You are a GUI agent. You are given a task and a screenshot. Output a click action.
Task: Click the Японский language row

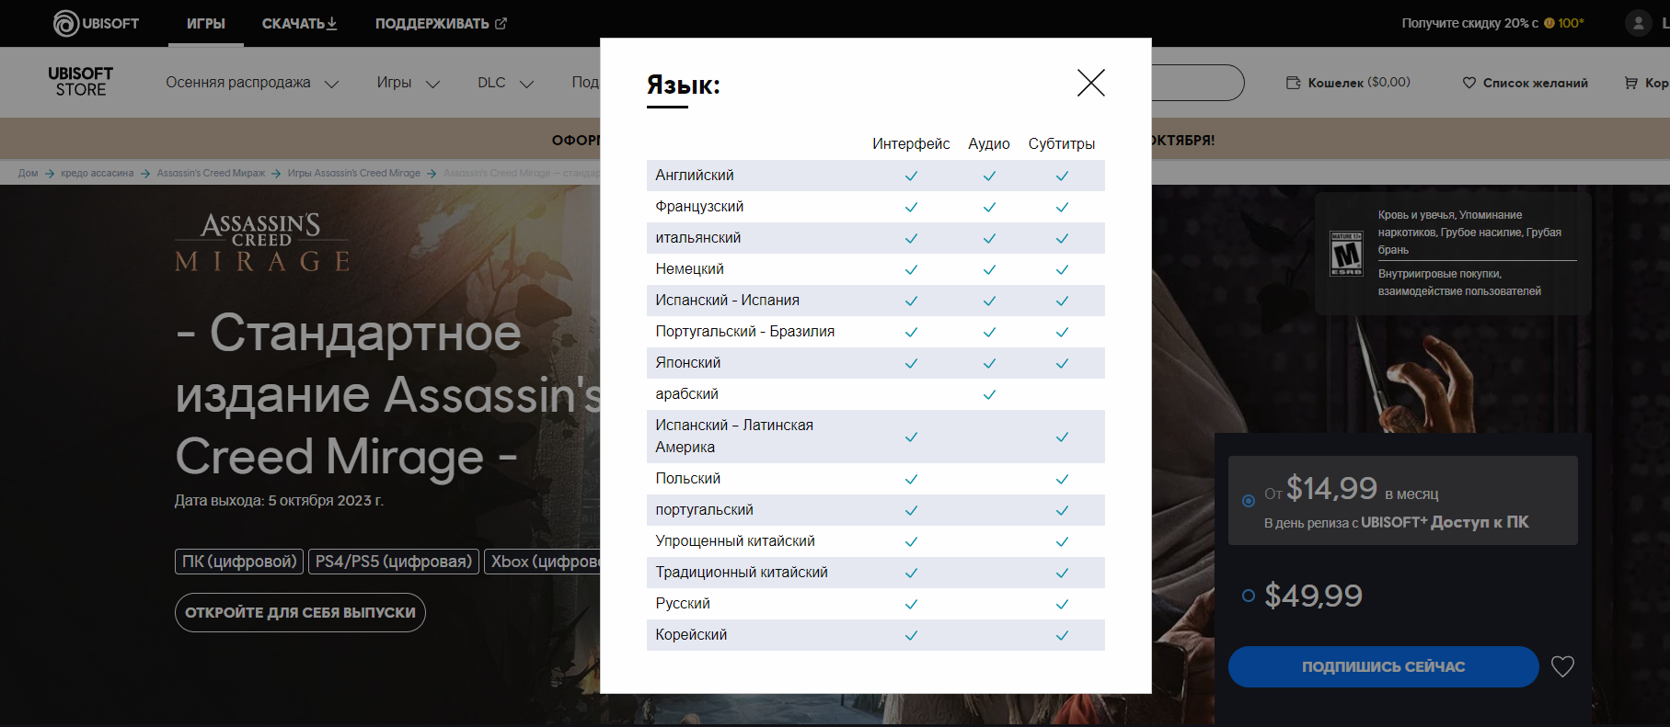click(876, 363)
